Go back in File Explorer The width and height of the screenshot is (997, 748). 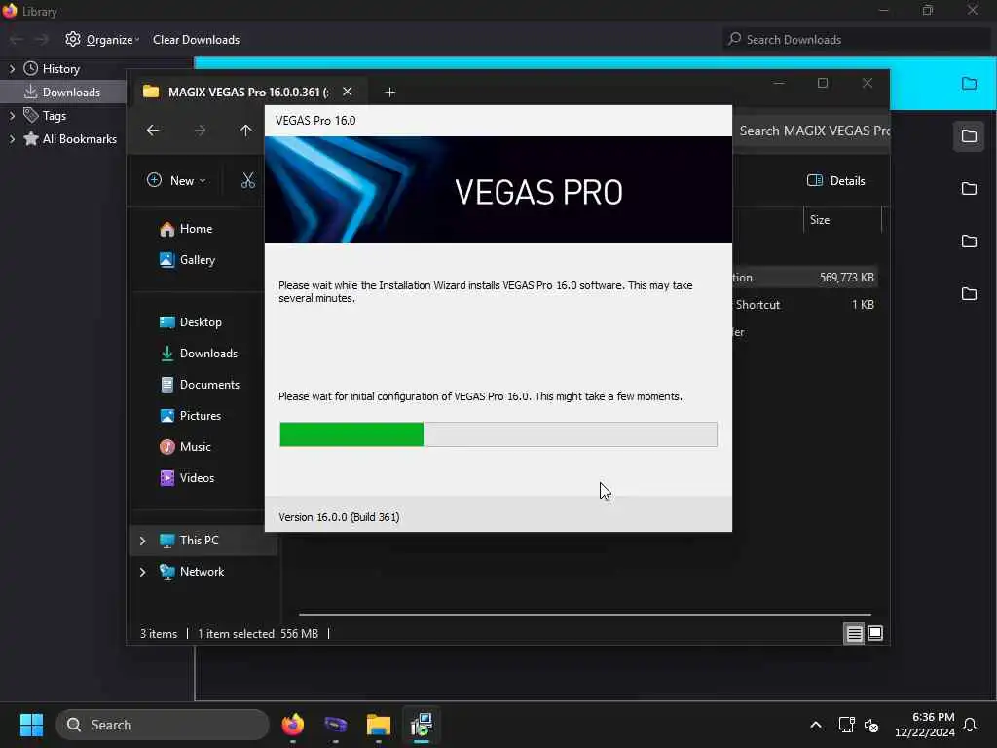[153, 131]
